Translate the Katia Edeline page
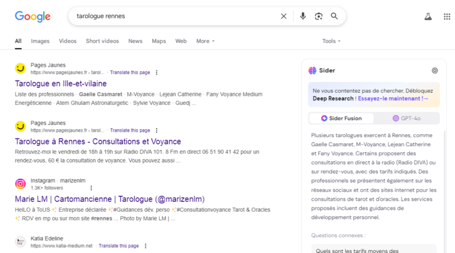 click(119, 246)
